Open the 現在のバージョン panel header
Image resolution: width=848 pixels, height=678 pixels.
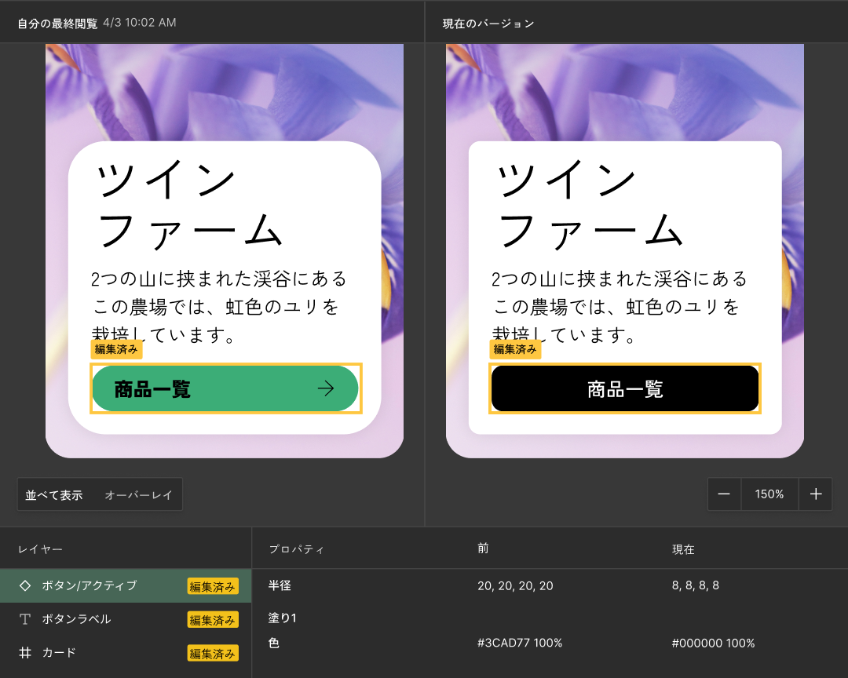[x=486, y=23]
